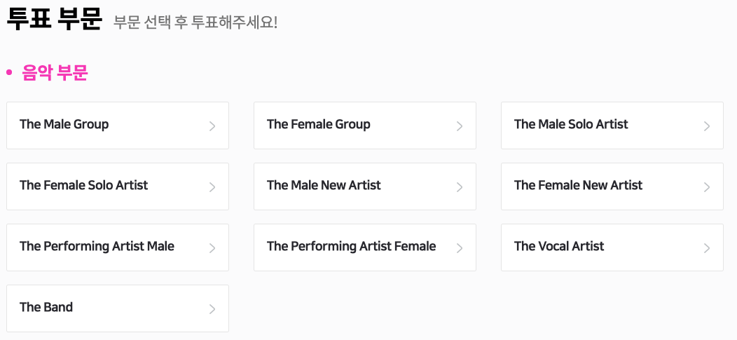737x340 pixels.
Task: Click the arrow icon beside The Vocal Artist
Action: click(x=707, y=248)
